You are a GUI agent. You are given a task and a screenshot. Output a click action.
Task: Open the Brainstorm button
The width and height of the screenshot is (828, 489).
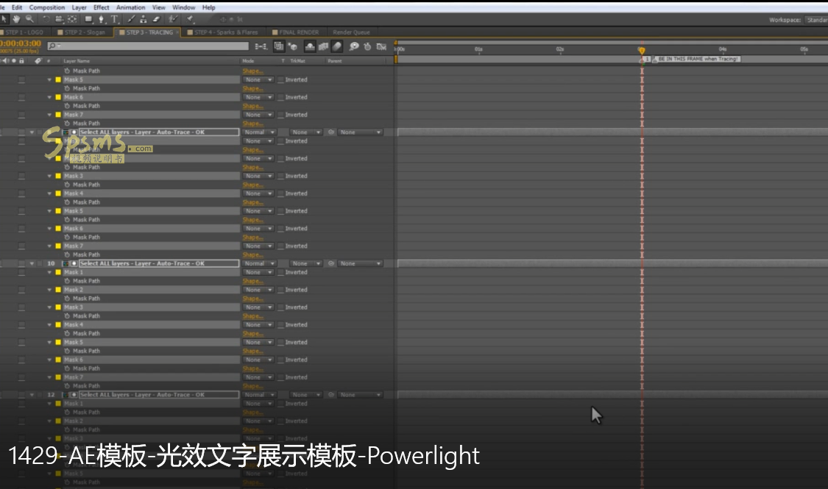tap(354, 46)
